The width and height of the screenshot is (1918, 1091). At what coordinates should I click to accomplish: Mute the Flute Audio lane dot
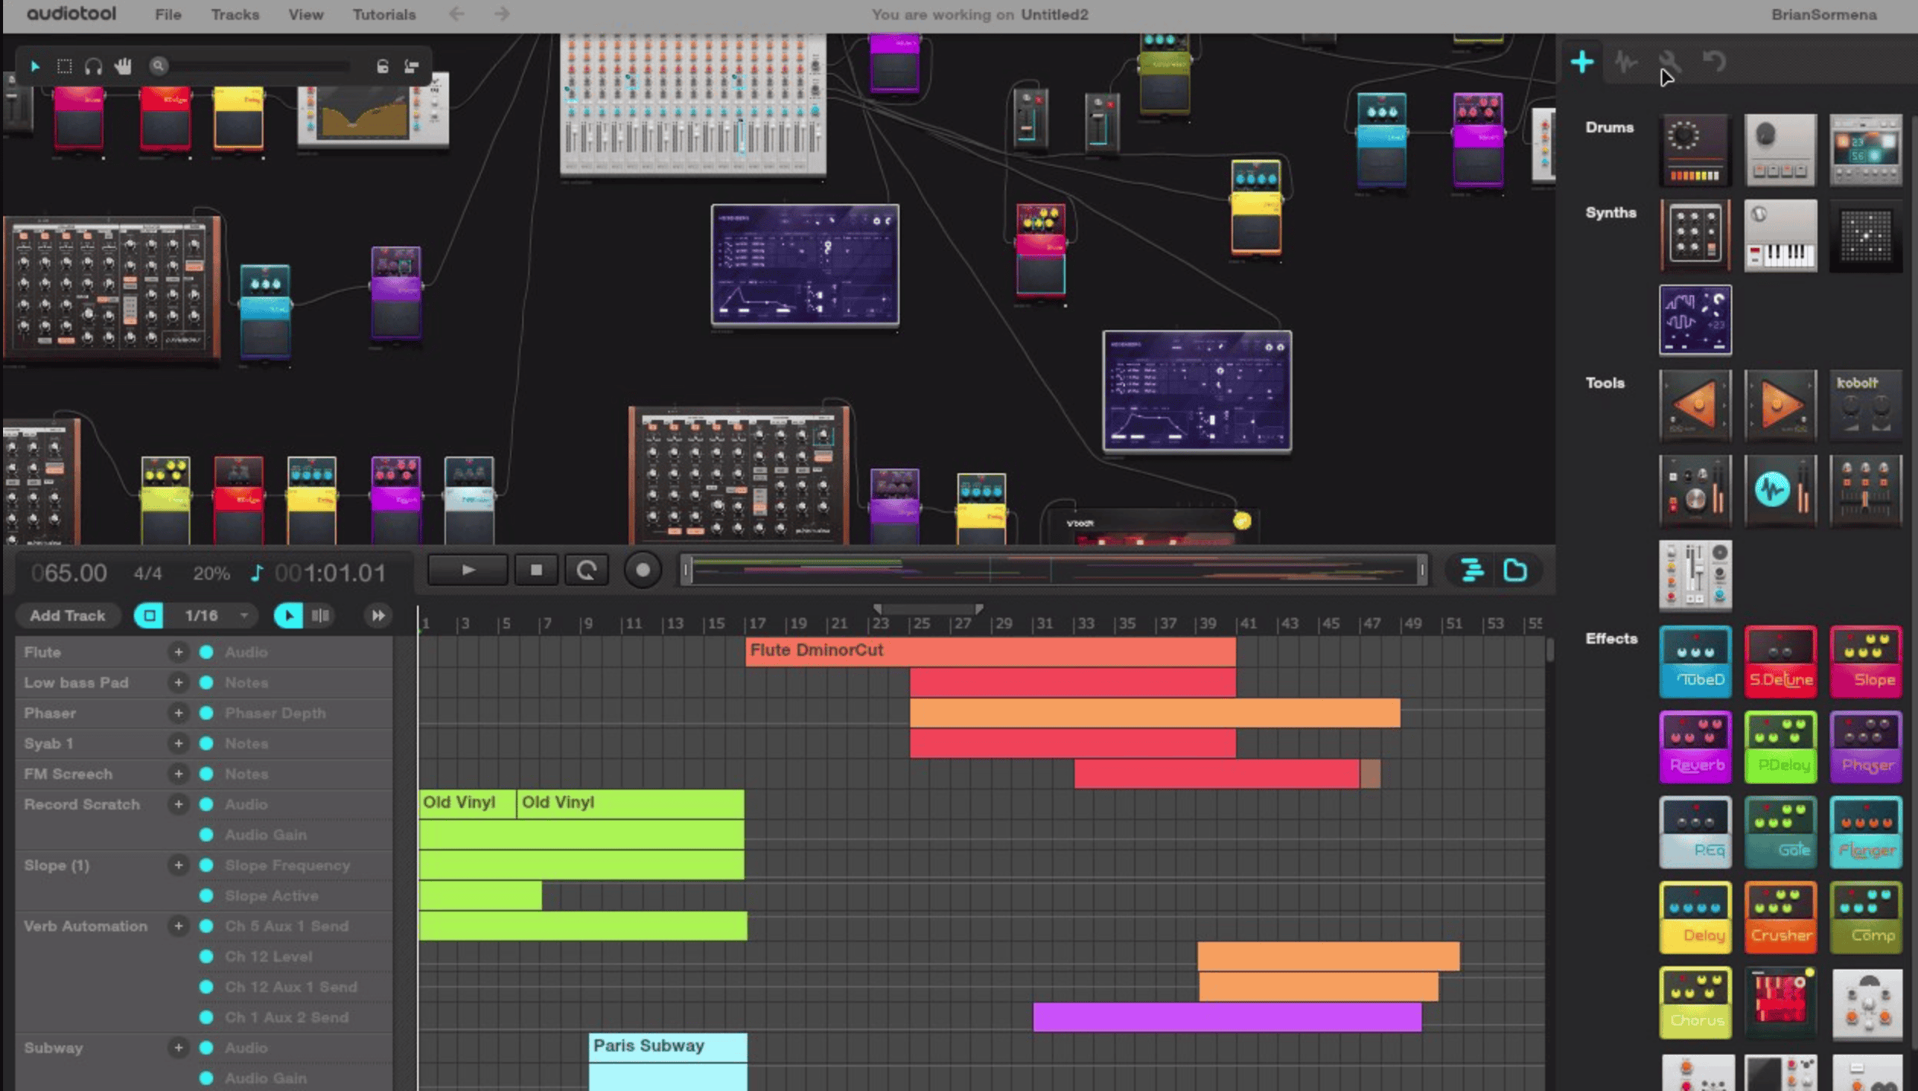coord(206,652)
